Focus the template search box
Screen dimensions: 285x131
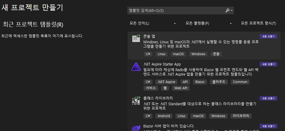coord(180,10)
